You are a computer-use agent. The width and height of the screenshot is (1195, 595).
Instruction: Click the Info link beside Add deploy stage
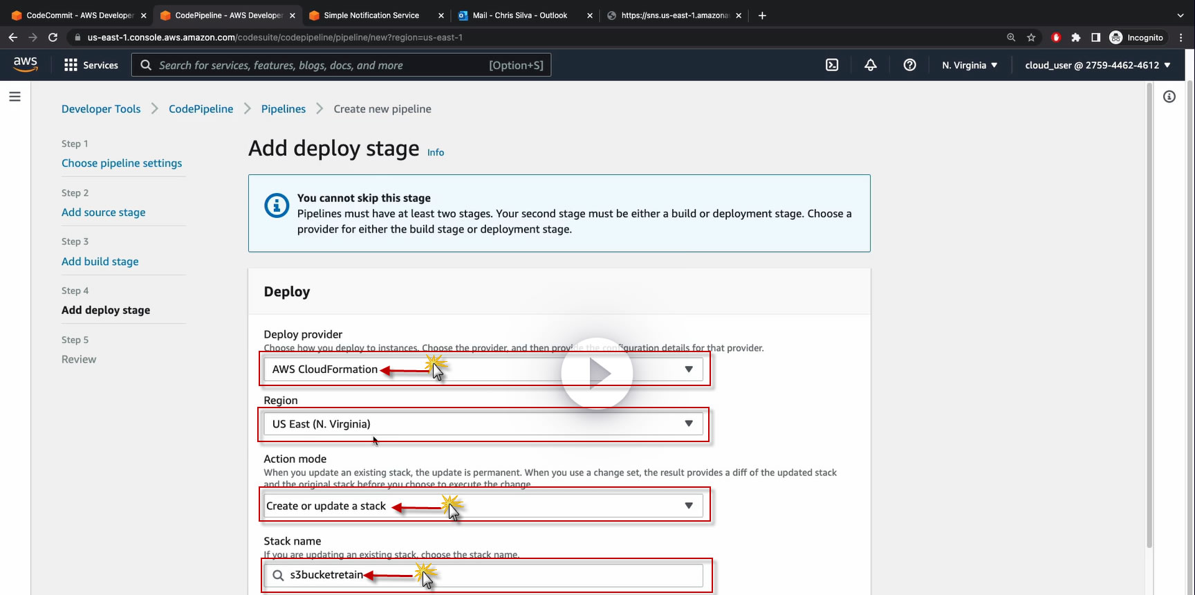[436, 152]
